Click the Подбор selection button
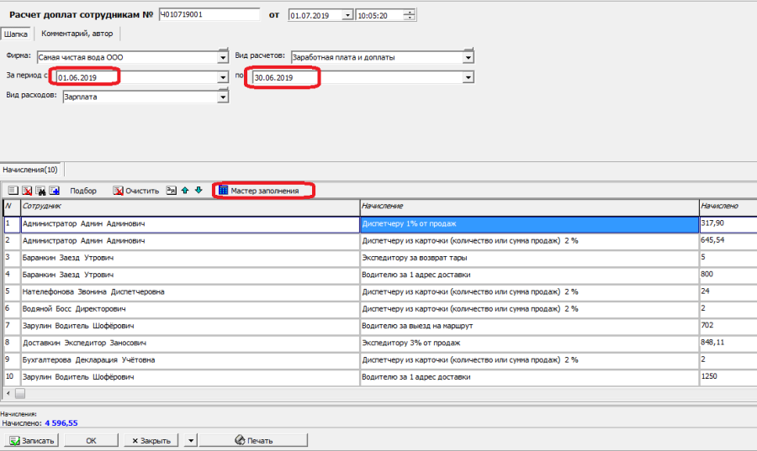The width and height of the screenshot is (757, 451). [83, 191]
